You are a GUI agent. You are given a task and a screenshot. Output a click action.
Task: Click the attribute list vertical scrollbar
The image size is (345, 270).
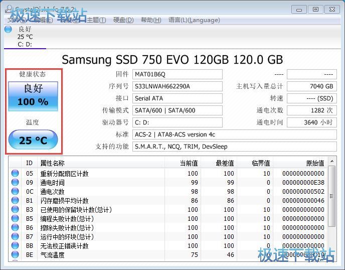pyautogui.click(x=331, y=211)
